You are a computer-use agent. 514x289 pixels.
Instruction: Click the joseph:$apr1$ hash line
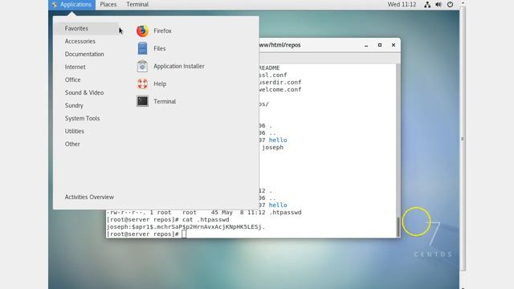pyautogui.click(x=186, y=226)
